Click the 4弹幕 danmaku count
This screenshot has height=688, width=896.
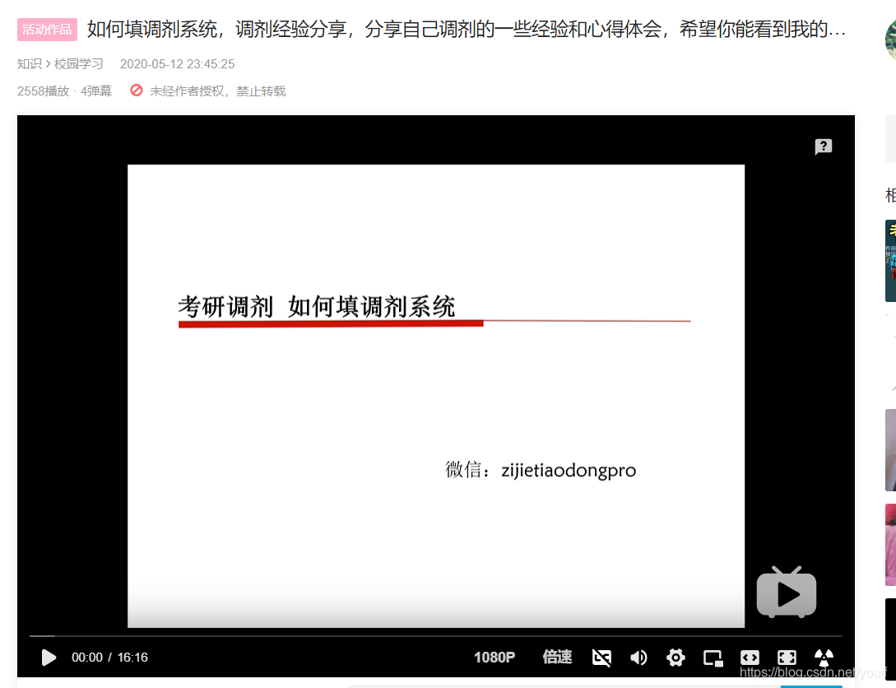[x=96, y=91]
